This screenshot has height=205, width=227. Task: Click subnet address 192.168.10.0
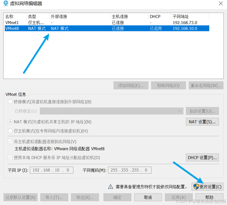[x=185, y=28]
